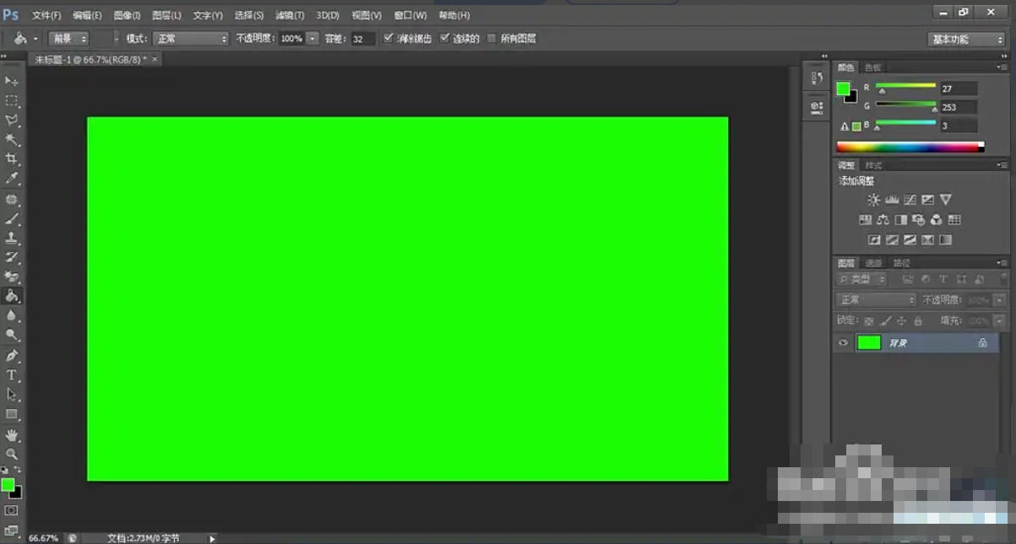Click the lock transparent pixels icon
The height and width of the screenshot is (544, 1016).
868,320
